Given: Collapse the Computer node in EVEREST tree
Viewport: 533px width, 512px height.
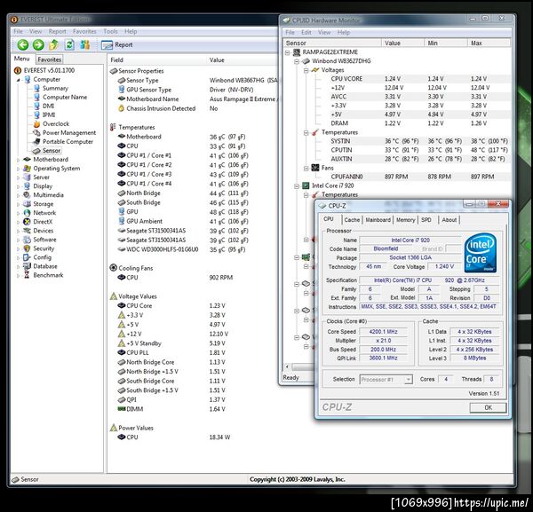Looking at the screenshot, I should 19,80.
